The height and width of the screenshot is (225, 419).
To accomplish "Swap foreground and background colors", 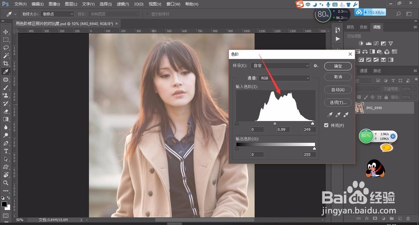I will coord(8,198).
